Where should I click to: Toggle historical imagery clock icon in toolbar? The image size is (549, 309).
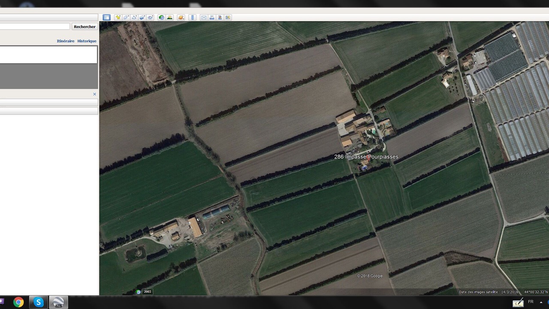click(161, 18)
